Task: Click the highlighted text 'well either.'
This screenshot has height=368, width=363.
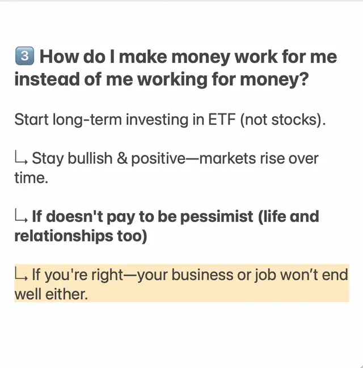Action: click(x=51, y=294)
